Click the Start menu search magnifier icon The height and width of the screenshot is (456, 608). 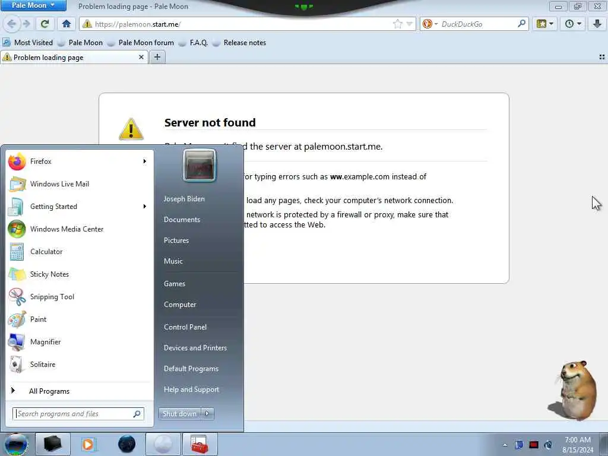[x=137, y=414]
